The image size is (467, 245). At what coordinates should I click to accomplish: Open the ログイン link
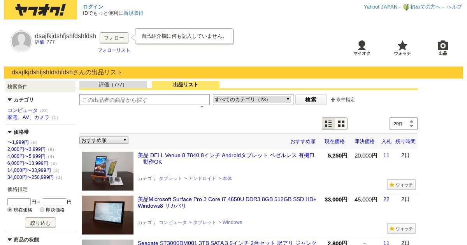(x=93, y=7)
